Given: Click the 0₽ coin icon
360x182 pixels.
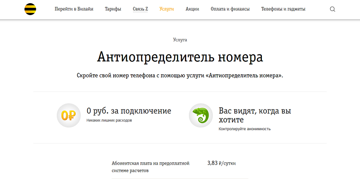Looking at the screenshot, I should (x=69, y=115).
